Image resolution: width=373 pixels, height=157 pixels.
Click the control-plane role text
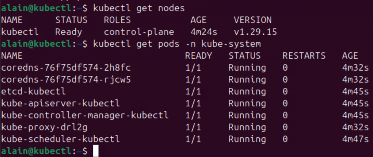click(139, 32)
